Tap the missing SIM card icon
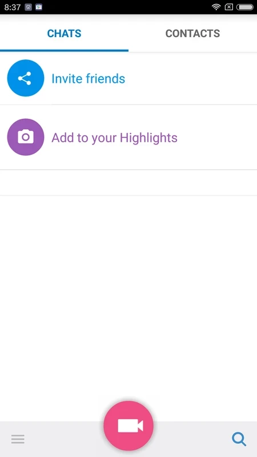The image size is (257, 457). click(229, 7)
